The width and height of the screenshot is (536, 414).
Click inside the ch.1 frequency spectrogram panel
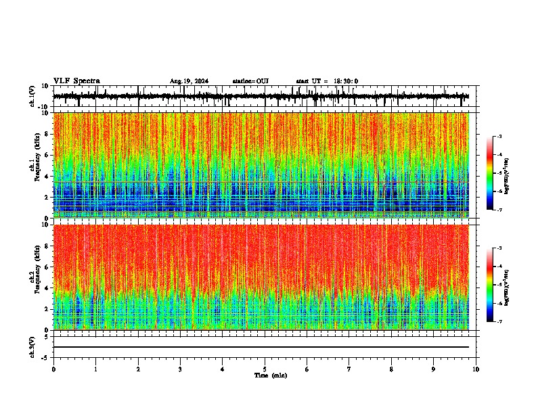point(261,165)
